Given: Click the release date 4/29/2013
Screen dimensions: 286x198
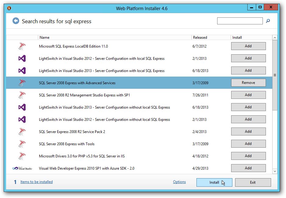Looking at the screenshot, I should (x=200, y=168).
